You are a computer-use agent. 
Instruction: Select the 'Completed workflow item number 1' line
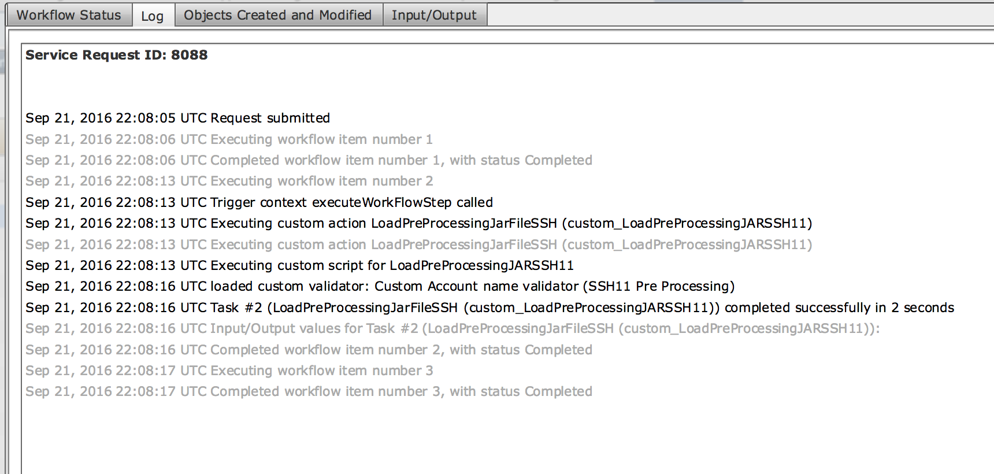point(309,160)
